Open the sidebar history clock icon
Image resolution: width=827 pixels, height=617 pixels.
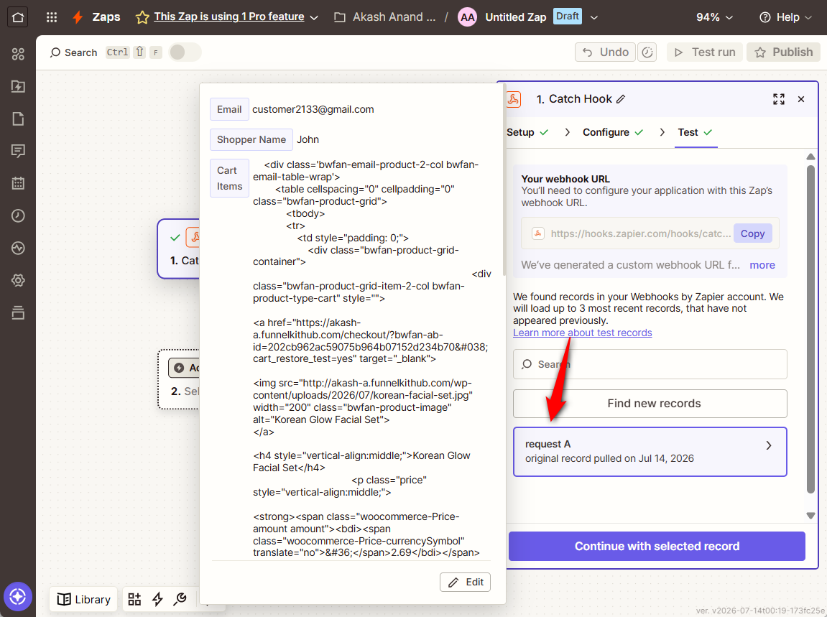[18, 215]
